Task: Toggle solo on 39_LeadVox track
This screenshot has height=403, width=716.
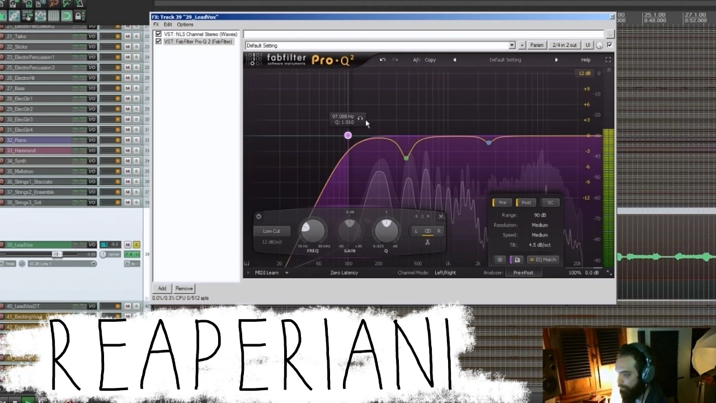Action: point(136,245)
